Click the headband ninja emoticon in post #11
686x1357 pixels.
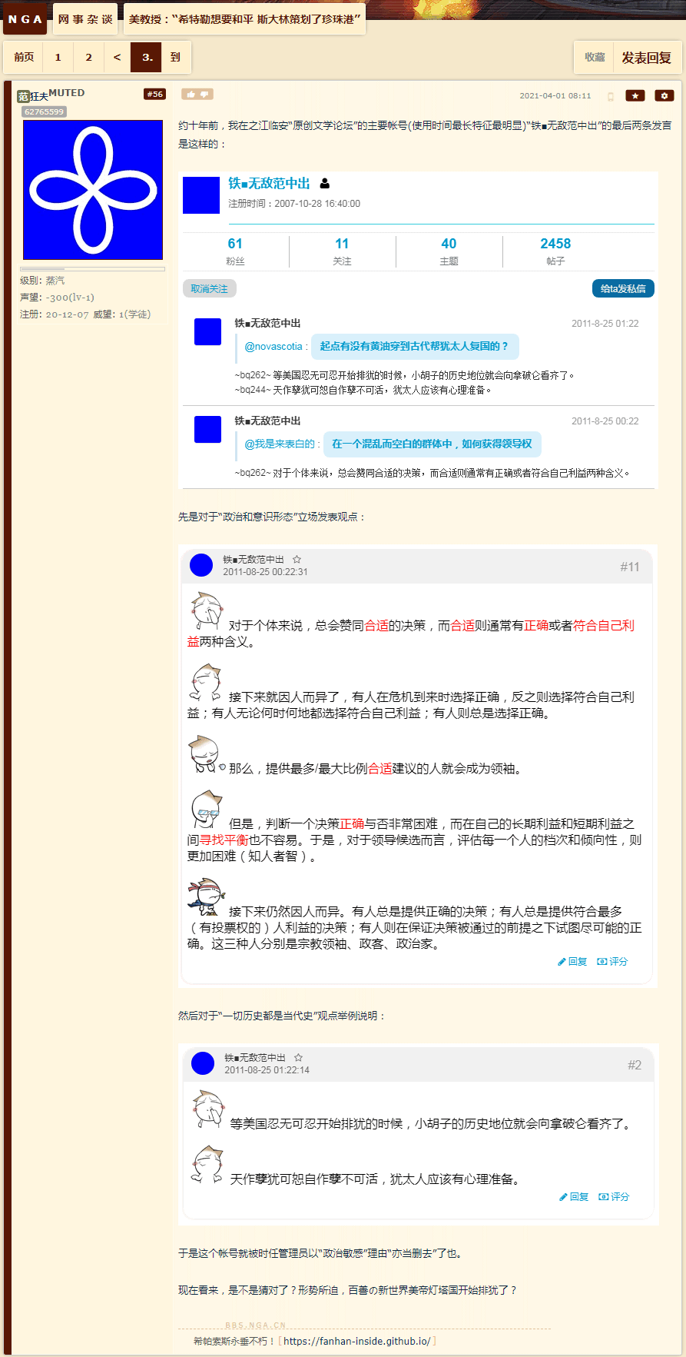[x=206, y=897]
